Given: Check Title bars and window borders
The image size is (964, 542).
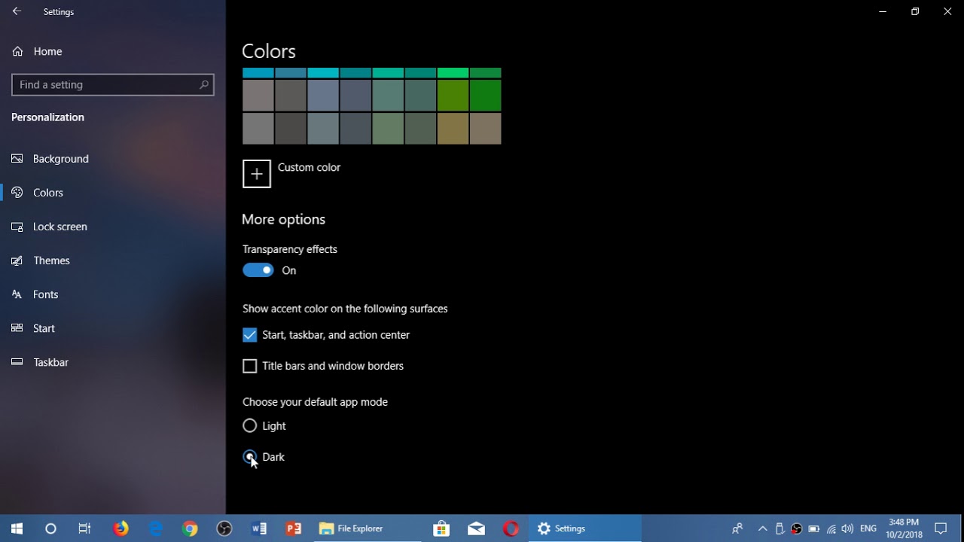Looking at the screenshot, I should coord(249,366).
